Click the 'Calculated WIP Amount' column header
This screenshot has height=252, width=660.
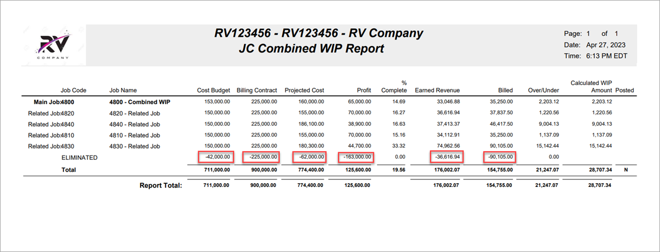pos(591,87)
